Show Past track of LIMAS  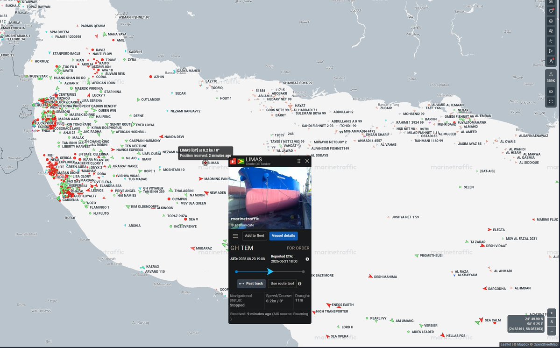pyautogui.click(x=251, y=284)
